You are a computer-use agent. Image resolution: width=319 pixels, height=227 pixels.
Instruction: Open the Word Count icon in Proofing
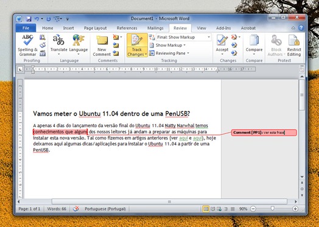point(43,53)
